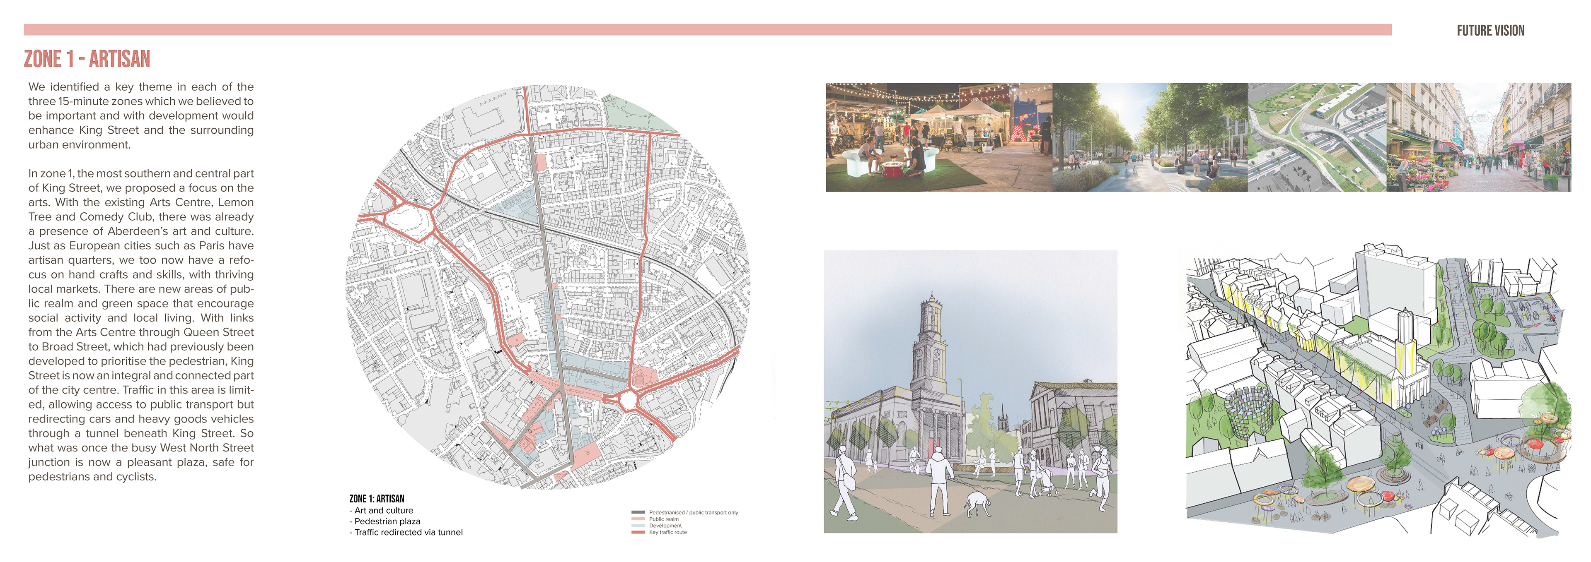The height and width of the screenshot is (562, 1591).
Task: Click the pink horizontal header bar
Action: (x=707, y=30)
